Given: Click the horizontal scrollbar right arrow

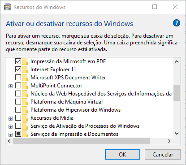Looking at the screenshot, I should 169,141.
